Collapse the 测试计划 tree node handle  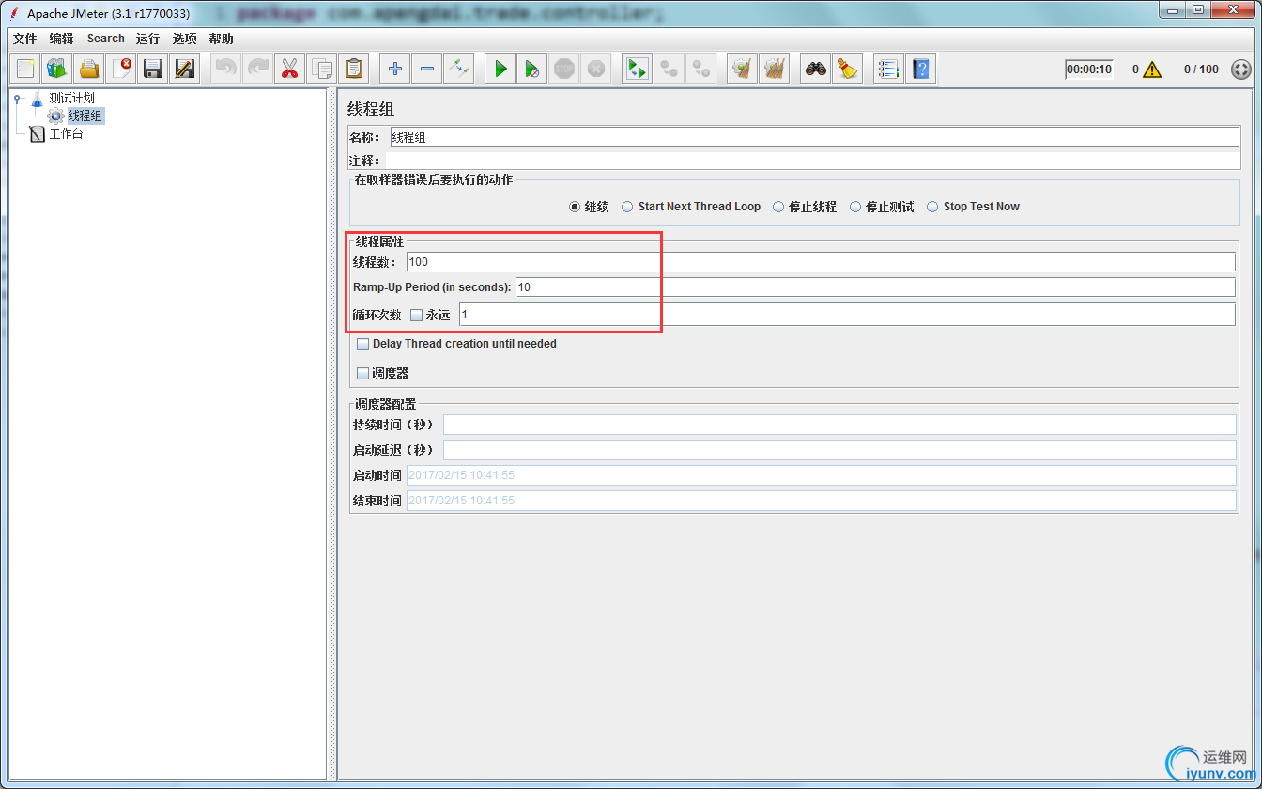18,98
